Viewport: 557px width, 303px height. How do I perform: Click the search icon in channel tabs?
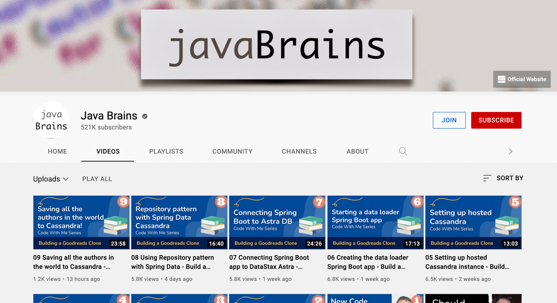point(403,151)
